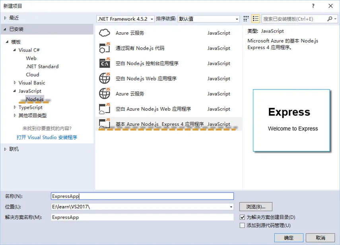
Task: Click the 取消 button
Action: (x=320, y=238)
